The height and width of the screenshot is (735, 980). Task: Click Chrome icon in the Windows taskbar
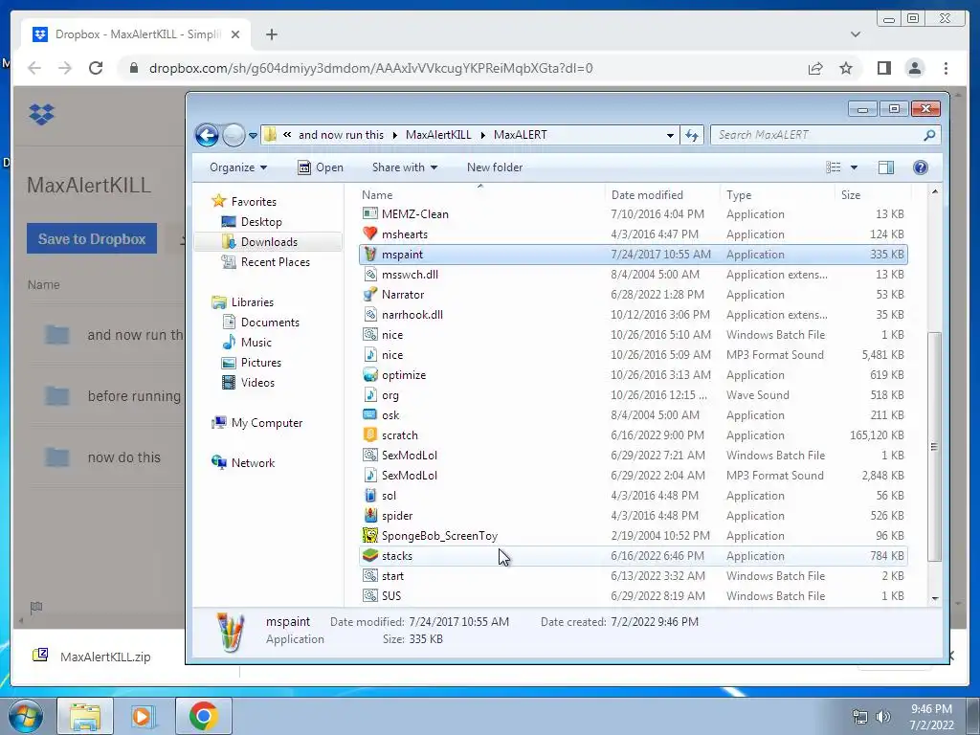point(203,716)
